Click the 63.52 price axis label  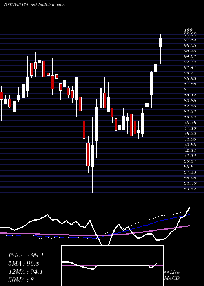tap(190, 189)
